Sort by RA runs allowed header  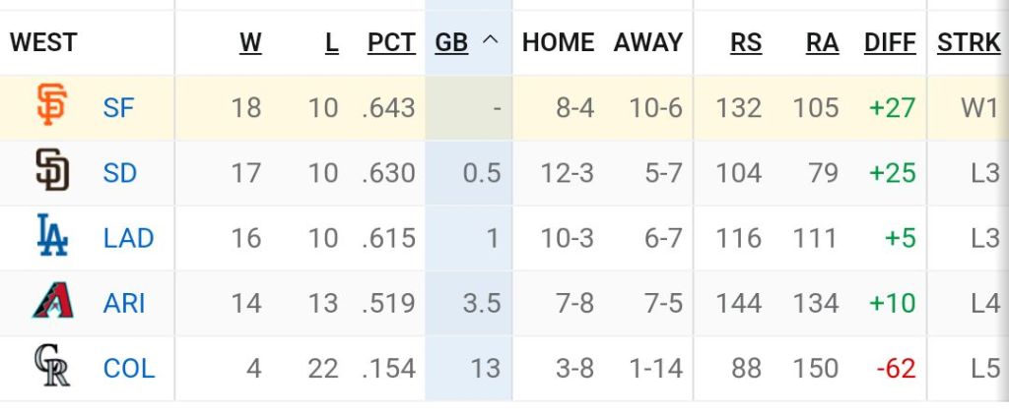click(x=822, y=43)
